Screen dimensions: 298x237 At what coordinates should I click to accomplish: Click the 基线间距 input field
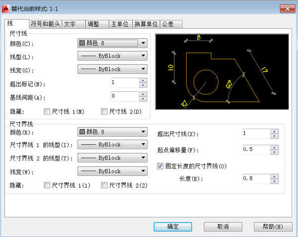[124, 96]
